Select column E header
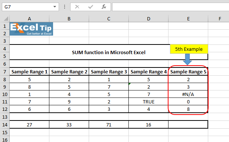229x142 pixels. coord(188,19)
